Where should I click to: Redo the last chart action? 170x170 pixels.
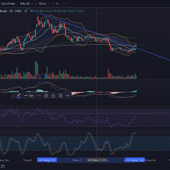[x=64, y=4]
